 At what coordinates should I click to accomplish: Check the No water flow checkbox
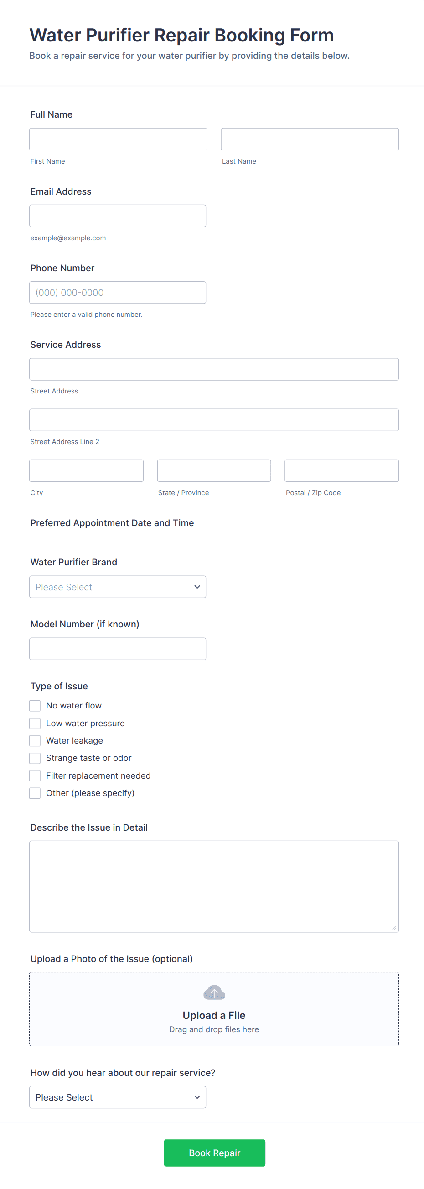click(35, 705)
